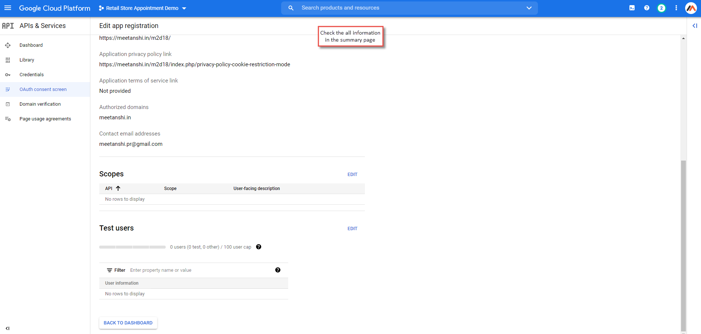This screenshot has height=334, width=701.
Task: Select OAuth consent screen in sidebar
Action: (45, 89)
